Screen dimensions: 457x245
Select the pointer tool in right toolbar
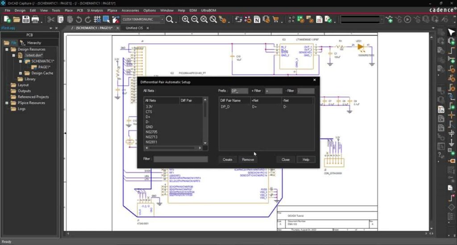coord(451,32)
